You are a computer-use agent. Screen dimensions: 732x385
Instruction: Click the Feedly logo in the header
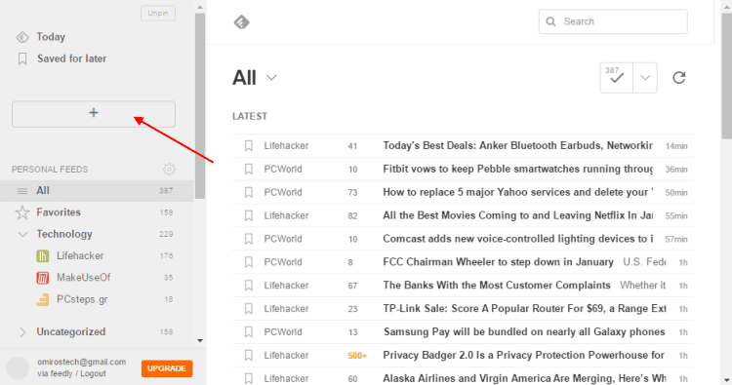(241, 21)
